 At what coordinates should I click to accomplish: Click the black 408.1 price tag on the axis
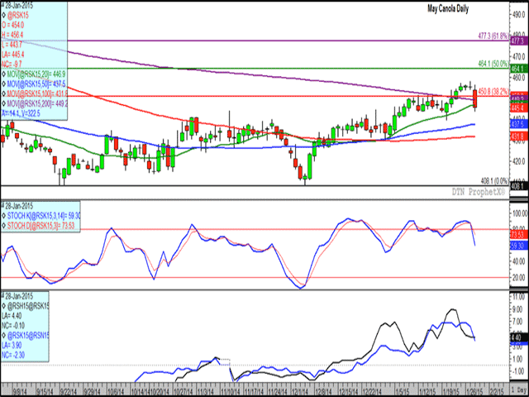(518, 186)
